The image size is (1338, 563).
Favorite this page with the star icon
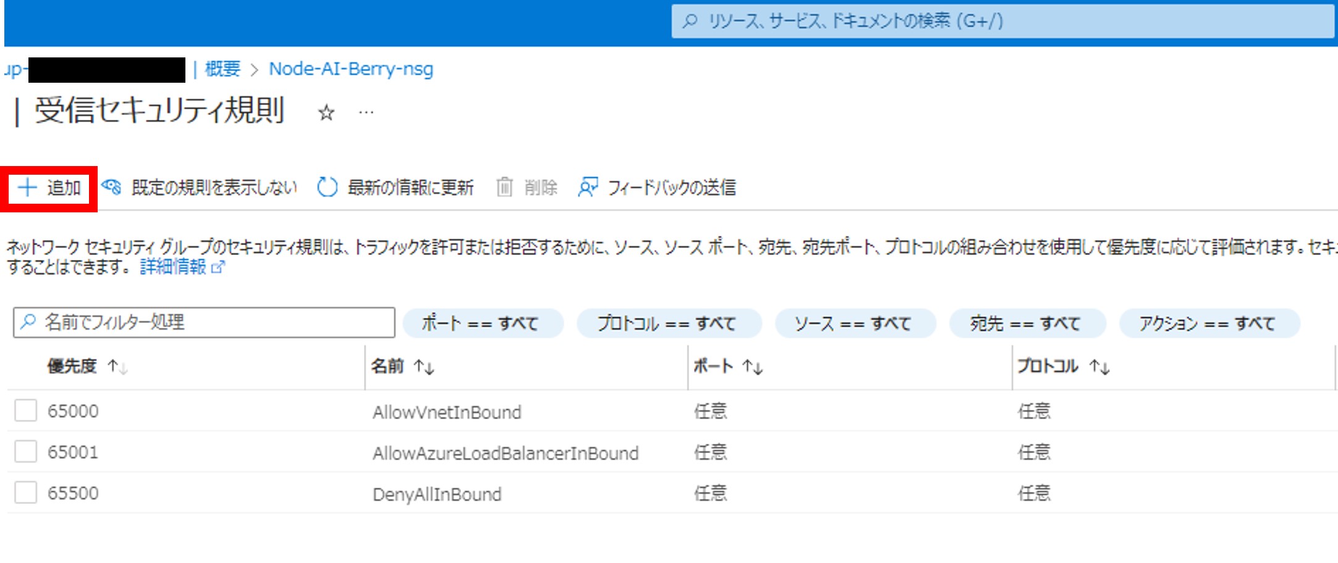326,113
